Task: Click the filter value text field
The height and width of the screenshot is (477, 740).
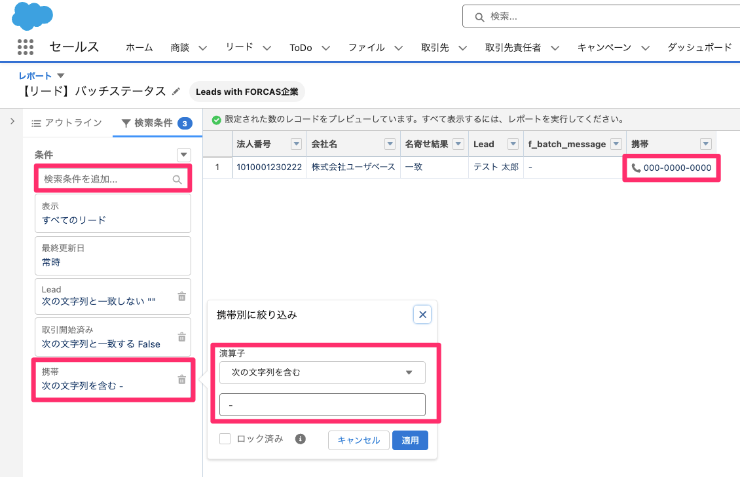Action: tap(322, 405)
